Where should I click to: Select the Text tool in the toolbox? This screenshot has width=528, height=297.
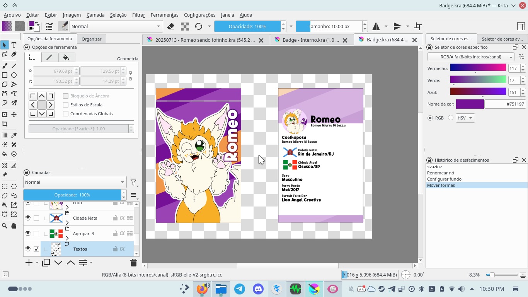(x=14, y=45)
